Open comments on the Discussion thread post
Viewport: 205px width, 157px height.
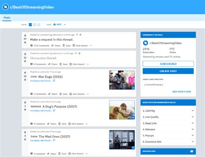pyautogui.click(x=38, y=64)
